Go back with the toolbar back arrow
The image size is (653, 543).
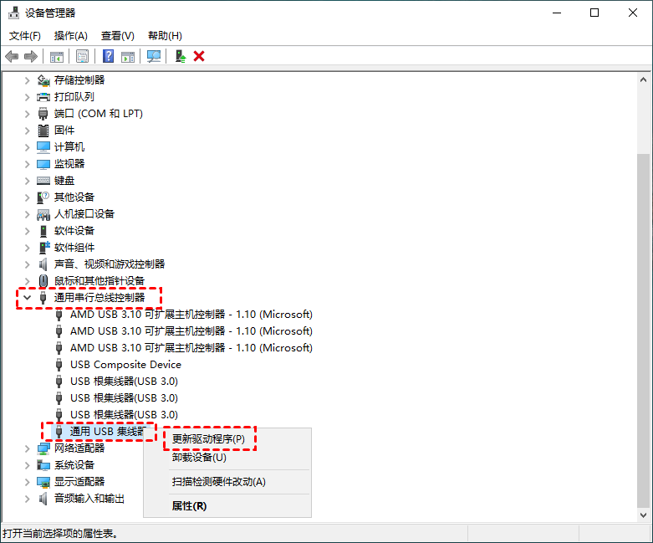(12, 56)
